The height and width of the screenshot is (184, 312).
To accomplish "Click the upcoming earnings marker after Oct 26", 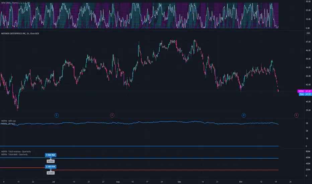I will (296, 115).
